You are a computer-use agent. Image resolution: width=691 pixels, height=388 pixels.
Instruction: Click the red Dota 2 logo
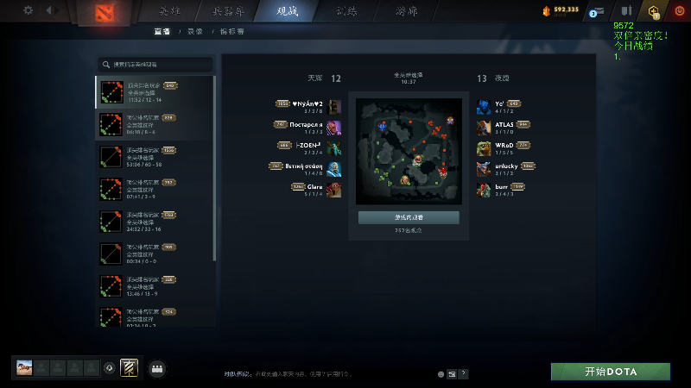click(105, 13)
